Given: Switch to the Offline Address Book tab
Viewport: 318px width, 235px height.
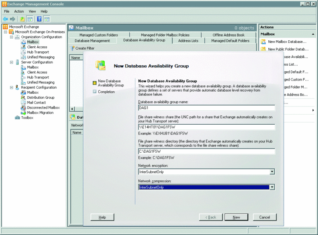Looking at the screenshot, I should pyautogui.click(x=229, y=35).
